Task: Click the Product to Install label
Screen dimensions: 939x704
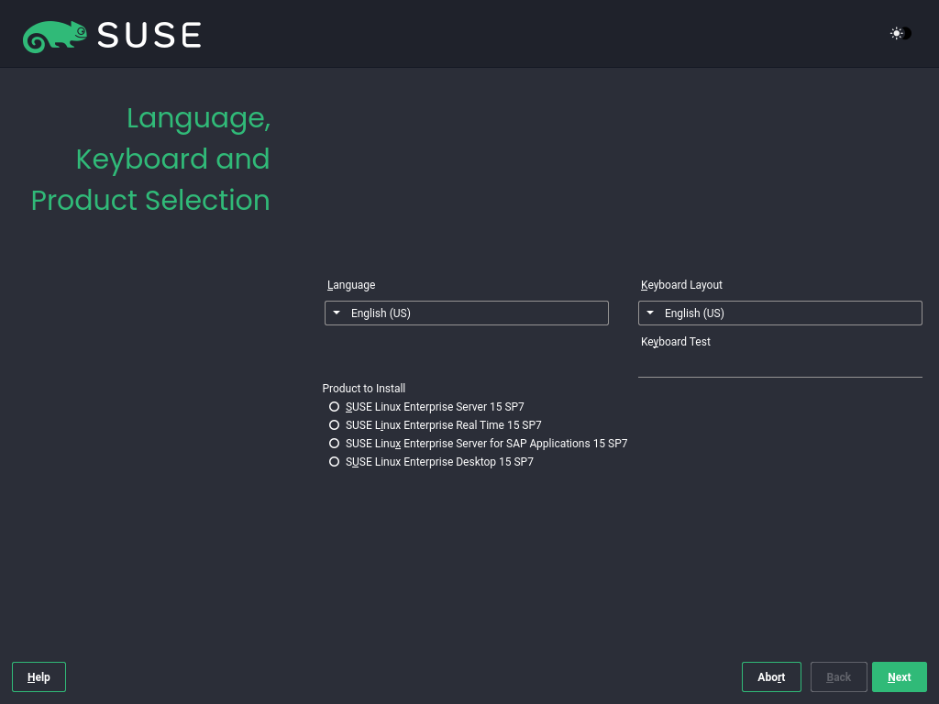Action: (x=363, y=388)
